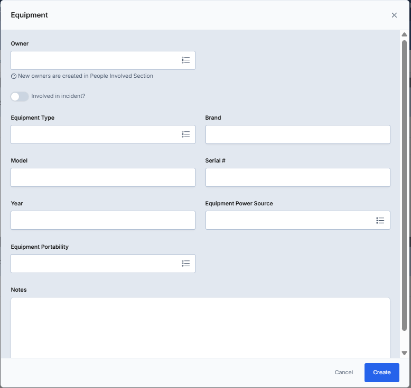Viewport: 411px width, 388px height.
Task: Open the Equipment Type list icon
Action: coord(185,134)
